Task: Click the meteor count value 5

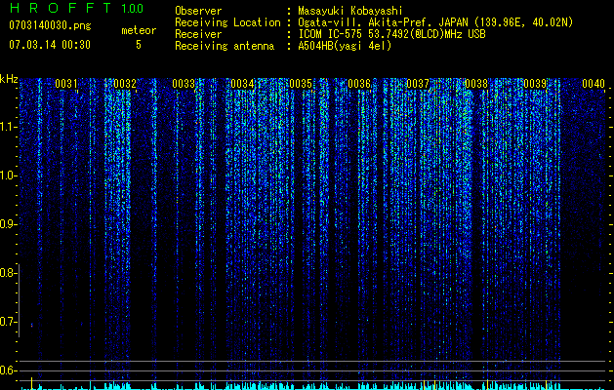Action: pyautogui.click(x=139, y=45)
